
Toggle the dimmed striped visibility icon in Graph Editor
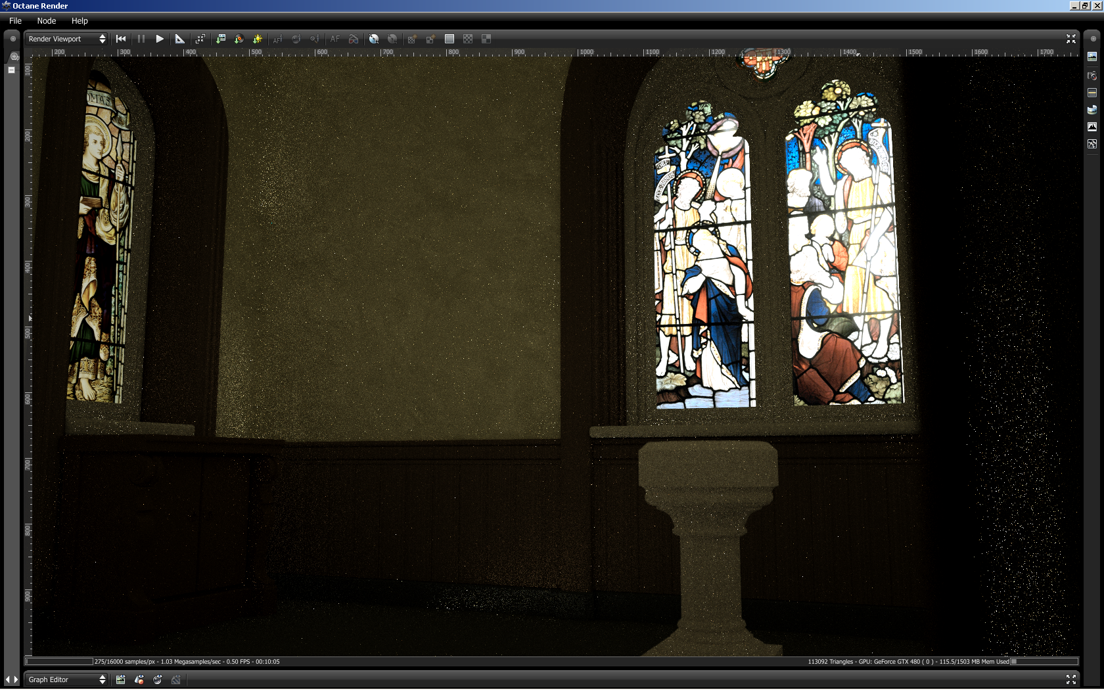pos(175,679)
